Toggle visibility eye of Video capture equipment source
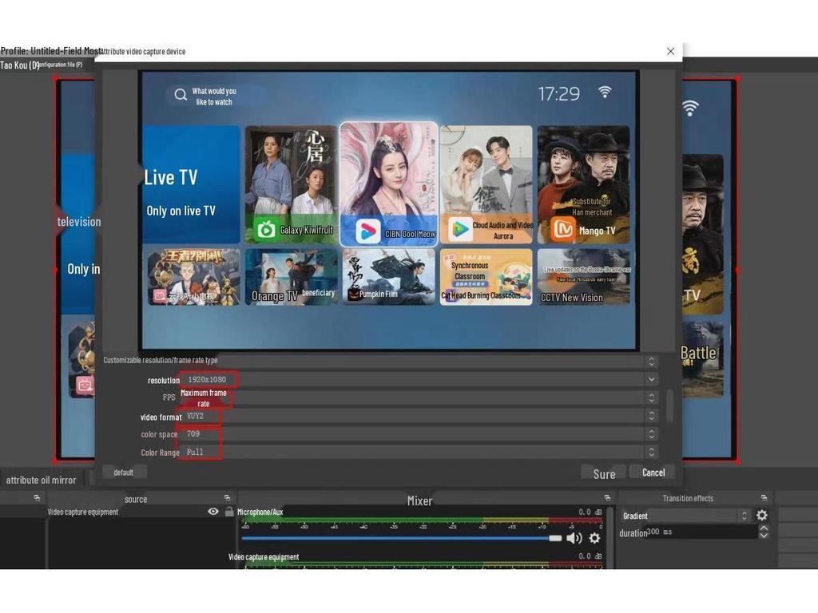 pos(212,512)
